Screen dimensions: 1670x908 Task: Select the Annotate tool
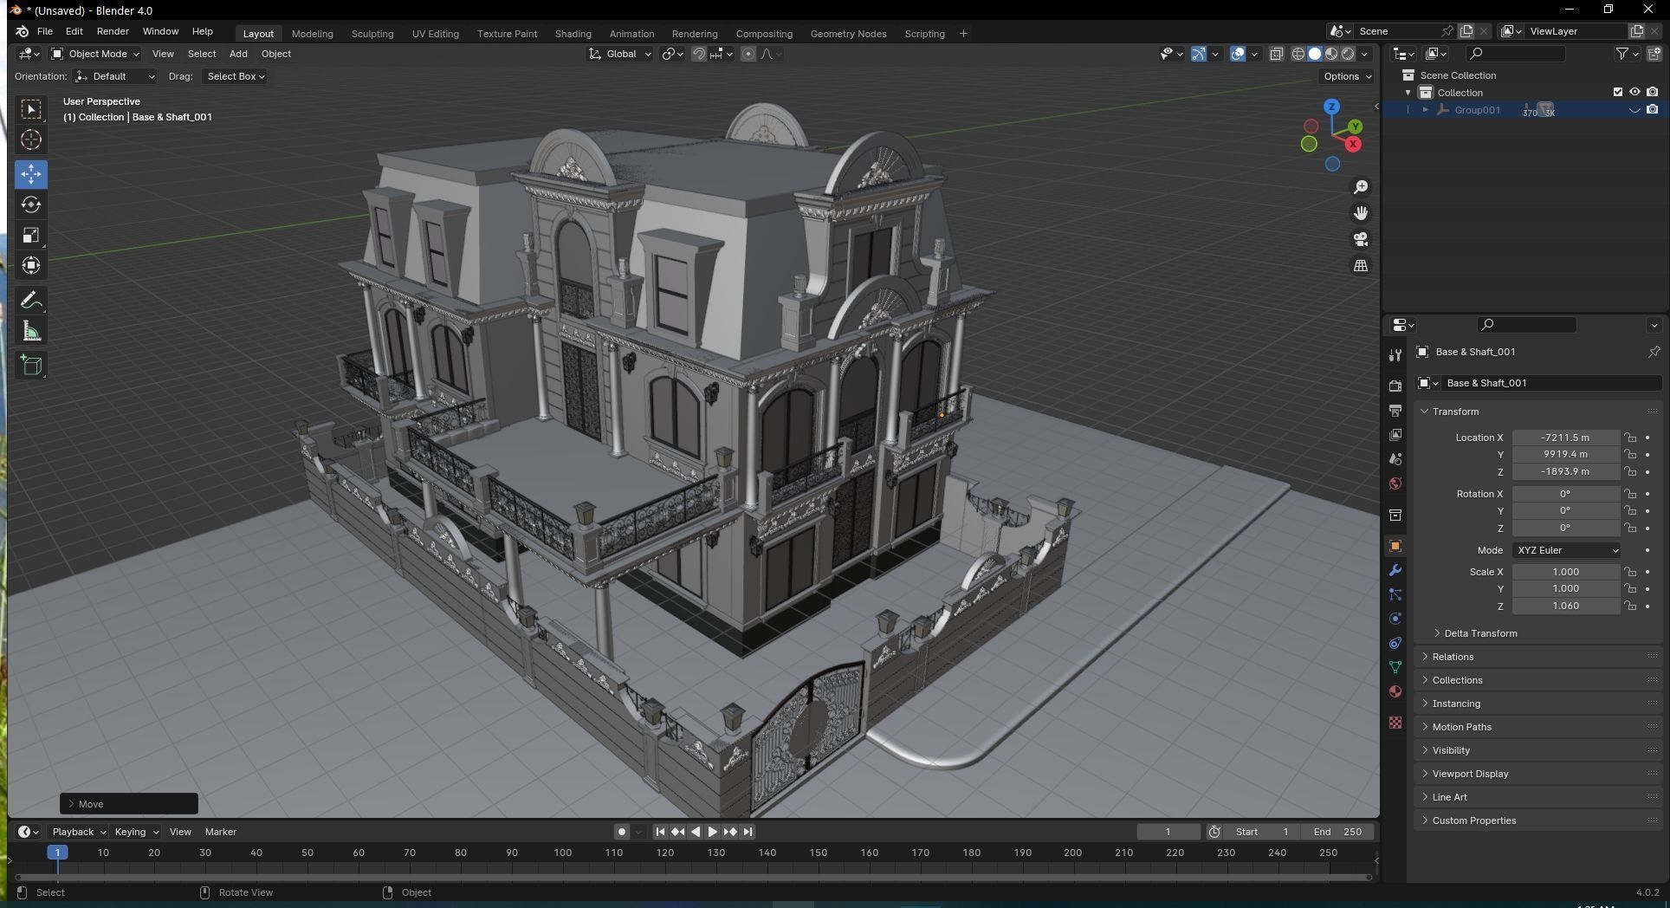(x=31, y=301)
